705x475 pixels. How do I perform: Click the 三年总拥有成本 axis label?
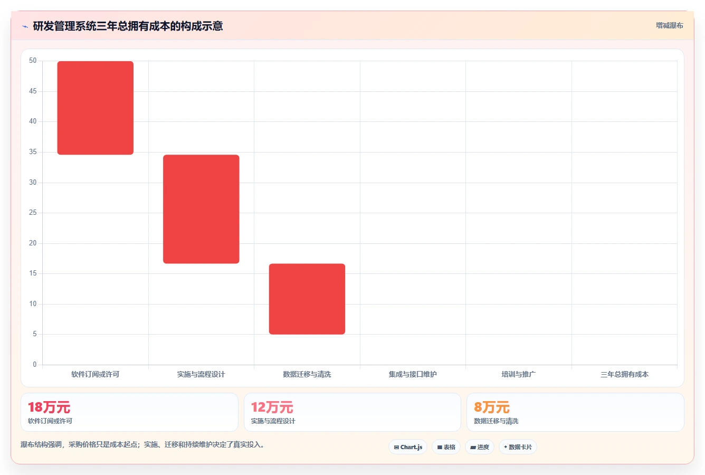click(624, 374)
